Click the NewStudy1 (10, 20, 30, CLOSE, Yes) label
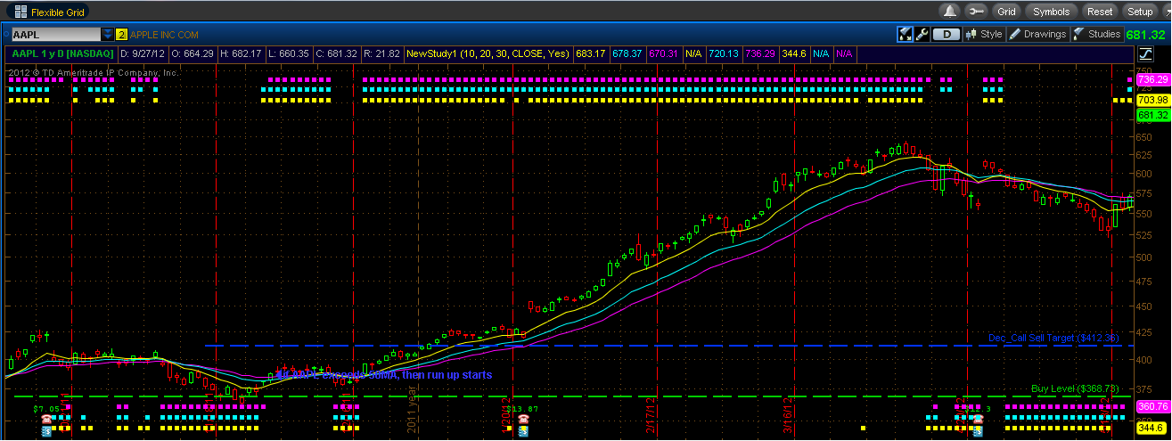The image size is (1172, 441). coord(488,53)
